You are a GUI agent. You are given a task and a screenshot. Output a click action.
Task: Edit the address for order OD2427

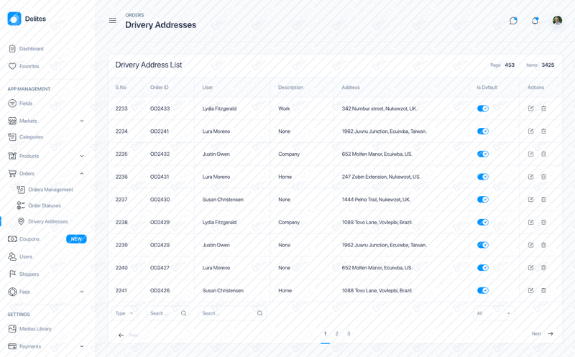[530, 267]
